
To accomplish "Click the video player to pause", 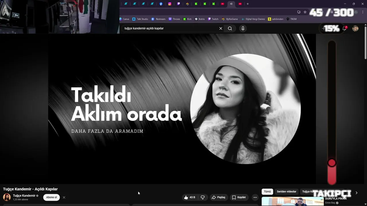I will click(x=182, y=109).
